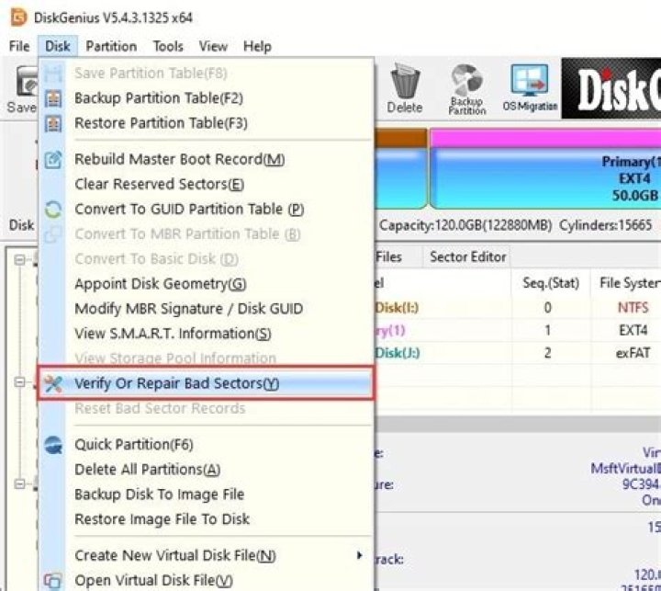Click the Delete trash can toolbar icon

[x=405, y=81]
